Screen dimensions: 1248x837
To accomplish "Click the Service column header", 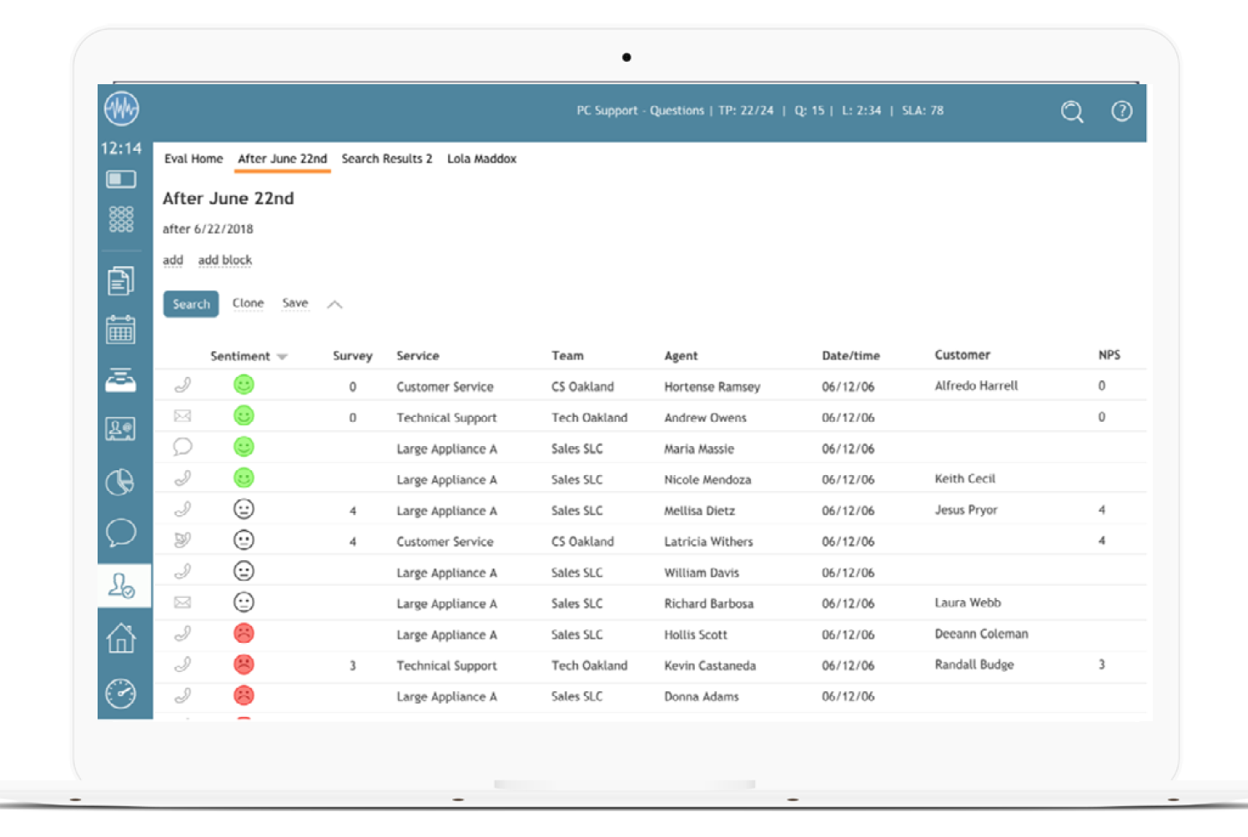I will (x=418, y=356).
